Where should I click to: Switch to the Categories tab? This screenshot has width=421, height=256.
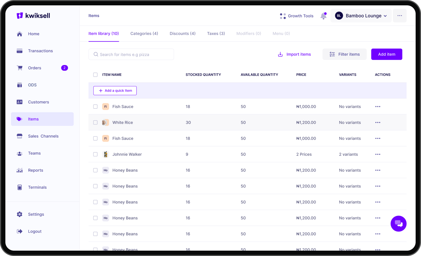144,33
